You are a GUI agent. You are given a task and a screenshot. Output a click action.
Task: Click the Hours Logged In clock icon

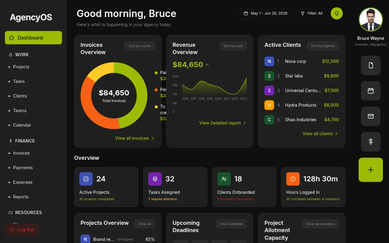coord(293,179)
